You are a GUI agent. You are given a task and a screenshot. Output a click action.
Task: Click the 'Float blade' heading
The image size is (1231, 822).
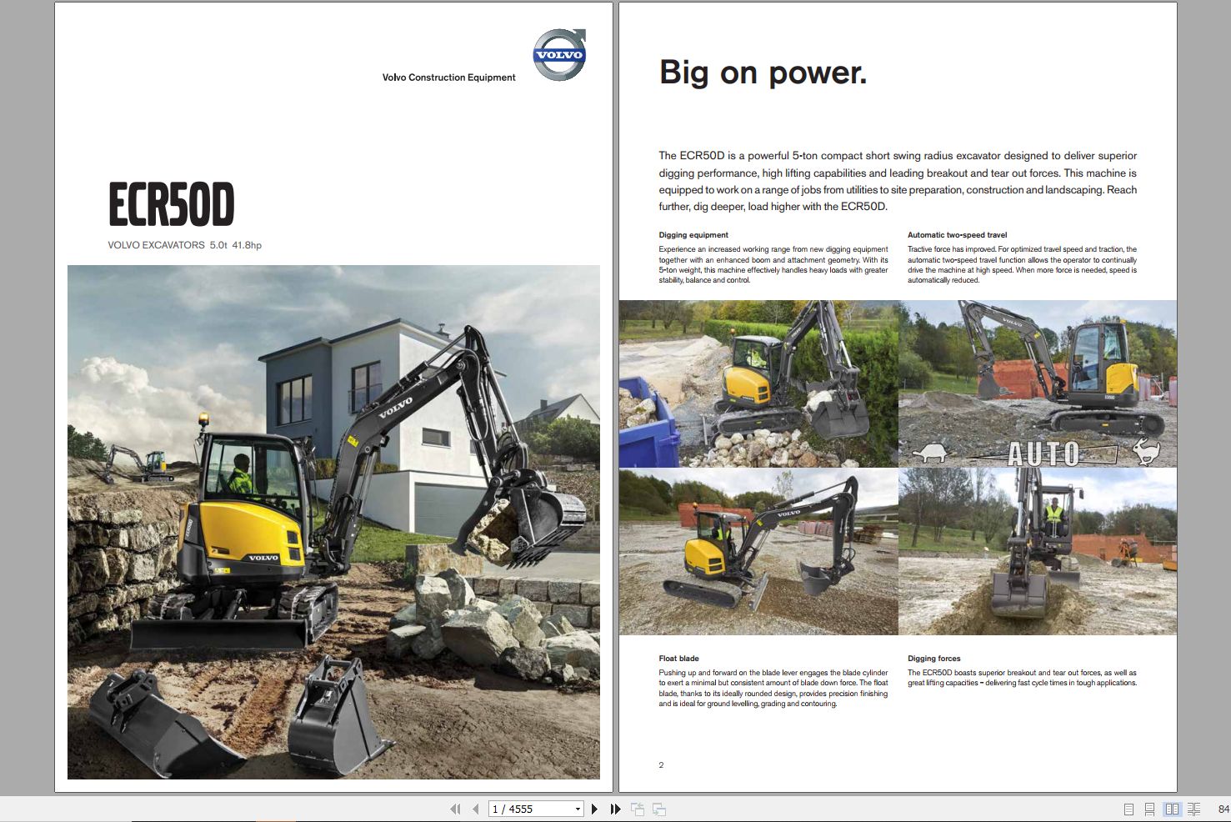pos(678,659)
